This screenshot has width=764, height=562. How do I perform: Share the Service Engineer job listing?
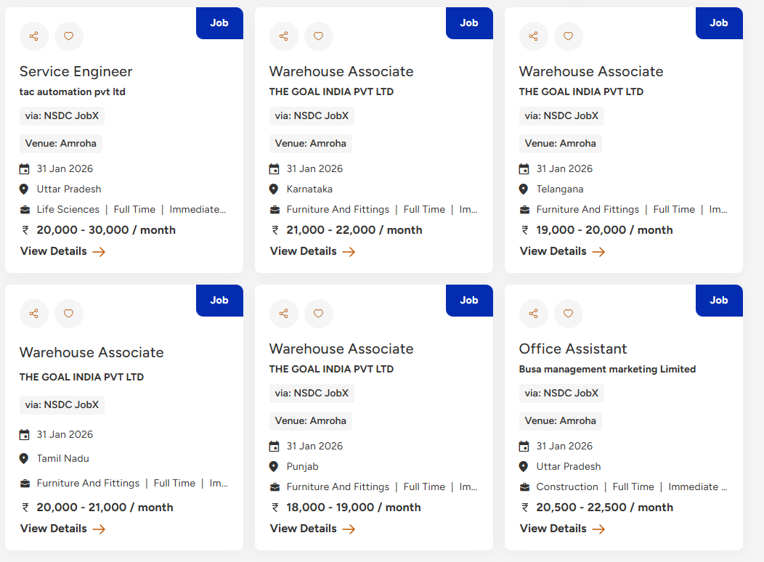(x=34, y=36)
